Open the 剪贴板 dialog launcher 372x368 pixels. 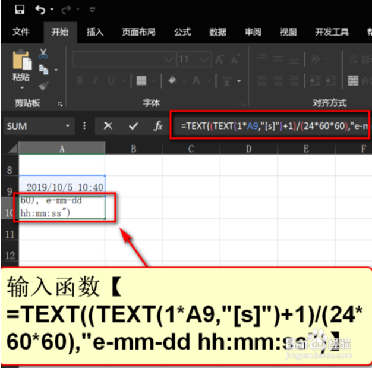60,104
